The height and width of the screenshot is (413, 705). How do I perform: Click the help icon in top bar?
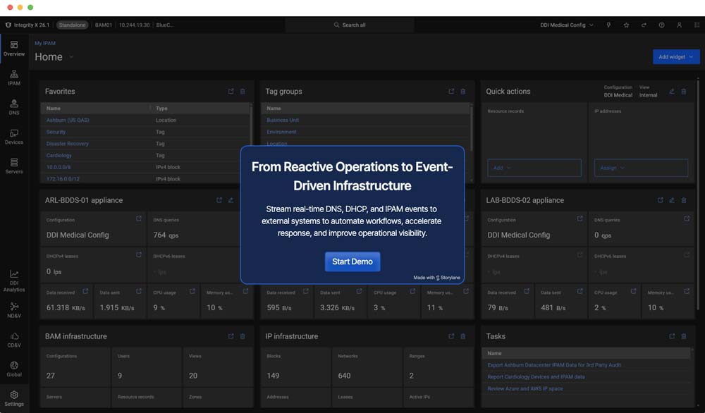661,25
